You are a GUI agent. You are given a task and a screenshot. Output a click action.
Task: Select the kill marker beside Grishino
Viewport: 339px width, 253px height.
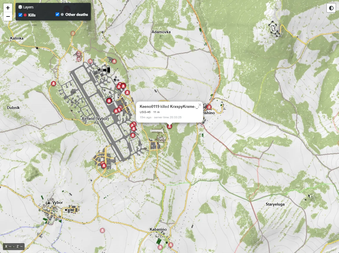(x=209, y=107)
